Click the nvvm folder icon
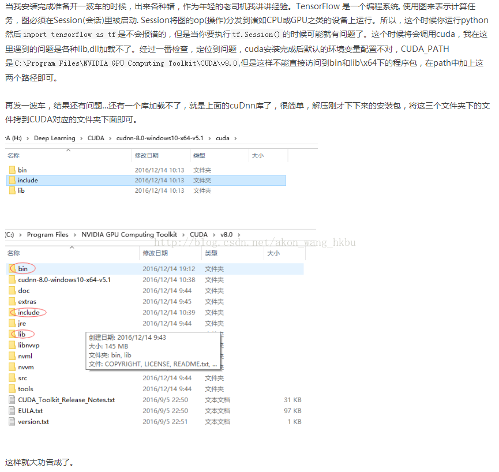 (x=12, y=367)
